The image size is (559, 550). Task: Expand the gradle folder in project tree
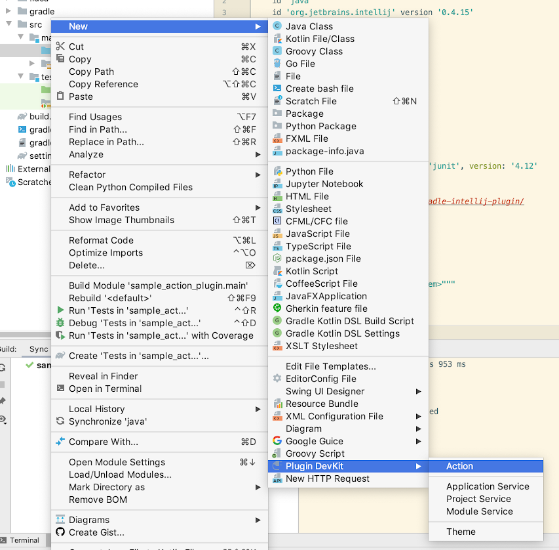(8, 11)
